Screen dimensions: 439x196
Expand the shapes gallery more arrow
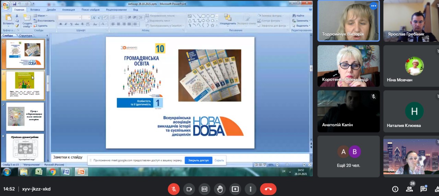(217, 25)
